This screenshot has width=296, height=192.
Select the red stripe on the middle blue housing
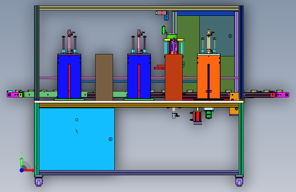139,81
